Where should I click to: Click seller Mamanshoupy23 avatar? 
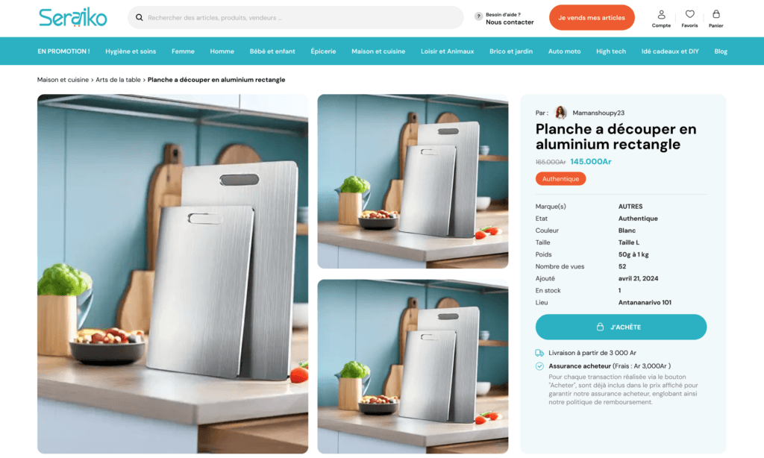(561, 113)
